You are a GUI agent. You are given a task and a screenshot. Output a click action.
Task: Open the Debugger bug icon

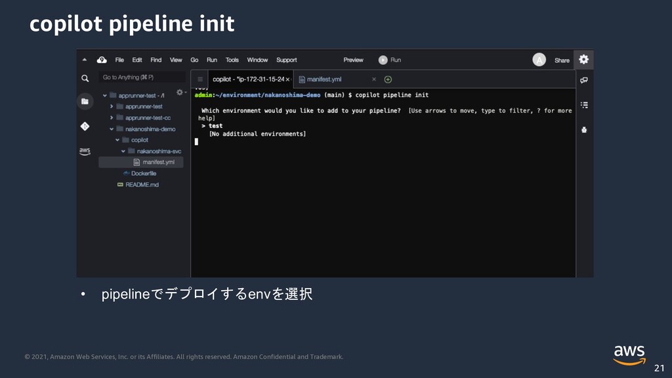pos(583,129)
